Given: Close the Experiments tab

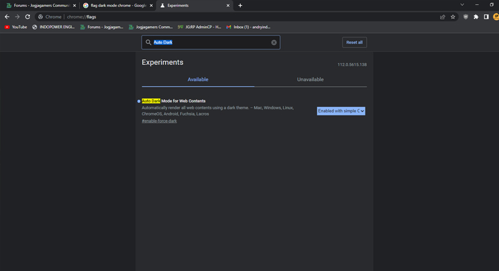Looking at the screenshot, I should pyautogui.click(x=228, y=6).
